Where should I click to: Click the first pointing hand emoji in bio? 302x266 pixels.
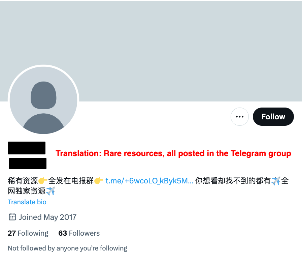[x=43, y=181]
